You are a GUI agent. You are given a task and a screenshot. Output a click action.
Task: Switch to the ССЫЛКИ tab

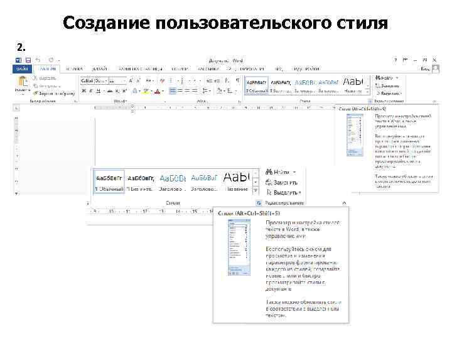[180, 69]
